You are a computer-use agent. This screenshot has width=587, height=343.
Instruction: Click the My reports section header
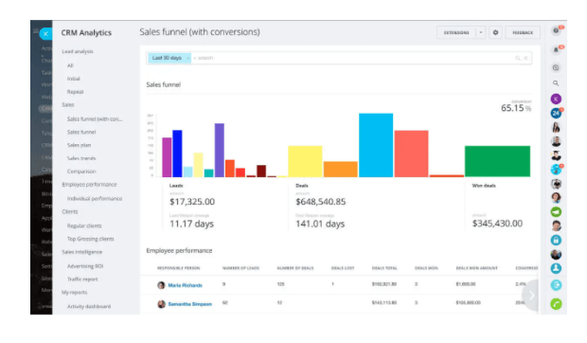(x=74, y=293)
